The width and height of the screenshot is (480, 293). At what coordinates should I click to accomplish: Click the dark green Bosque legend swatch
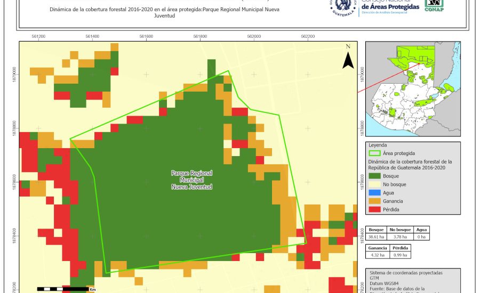pos(375,175)
